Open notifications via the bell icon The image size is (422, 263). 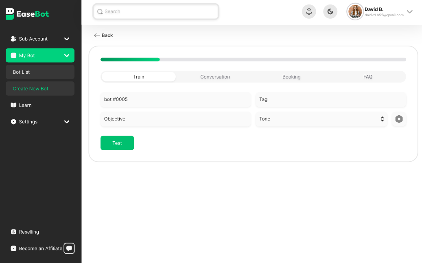(309, 11)
